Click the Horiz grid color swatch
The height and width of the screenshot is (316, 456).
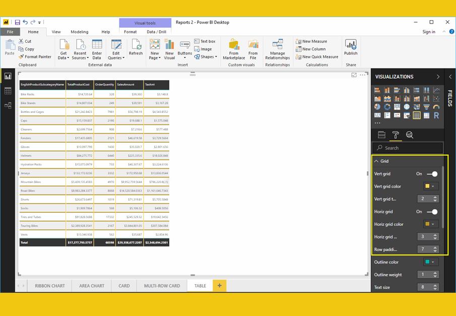[428, 224]
